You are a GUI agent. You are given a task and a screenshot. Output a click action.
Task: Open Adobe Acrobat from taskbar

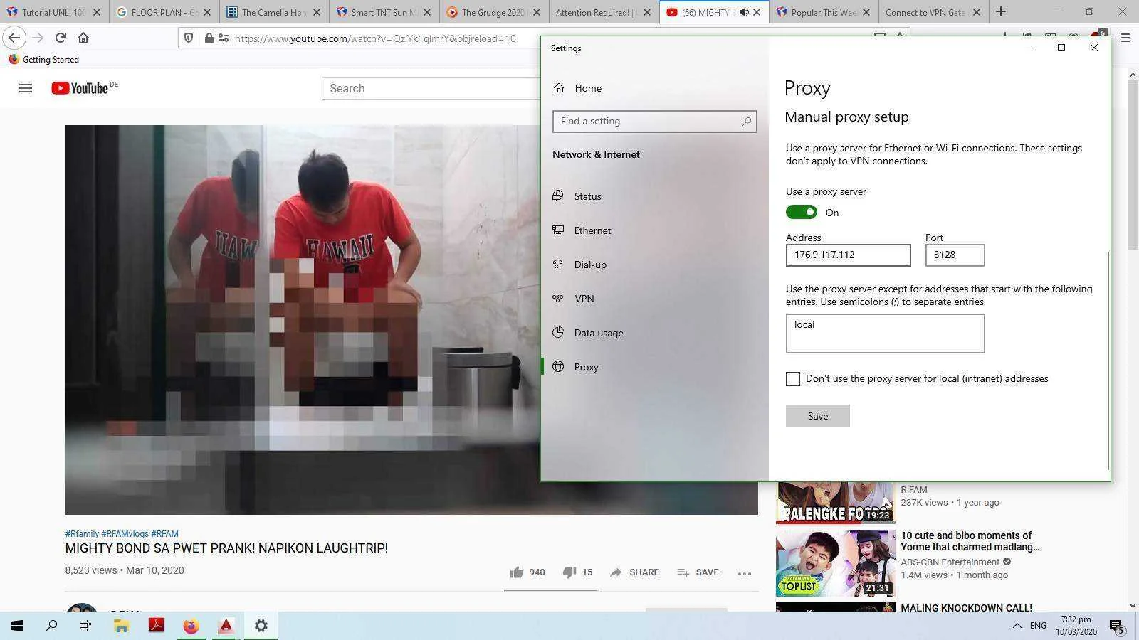pyautogui.click(x=156, y=626)
